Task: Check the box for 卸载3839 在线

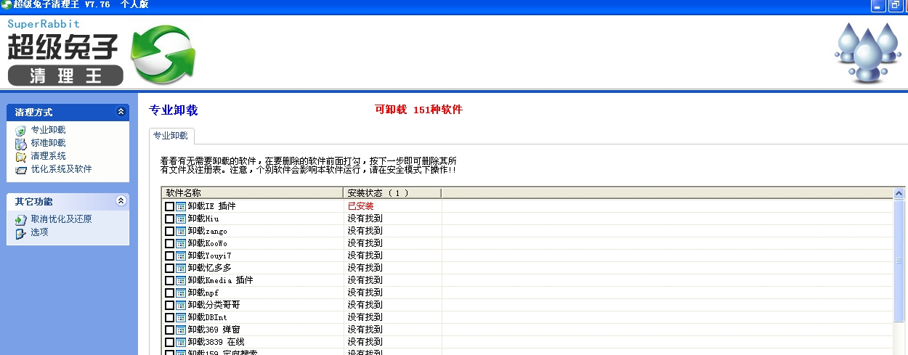Action: tap(169, 342)
